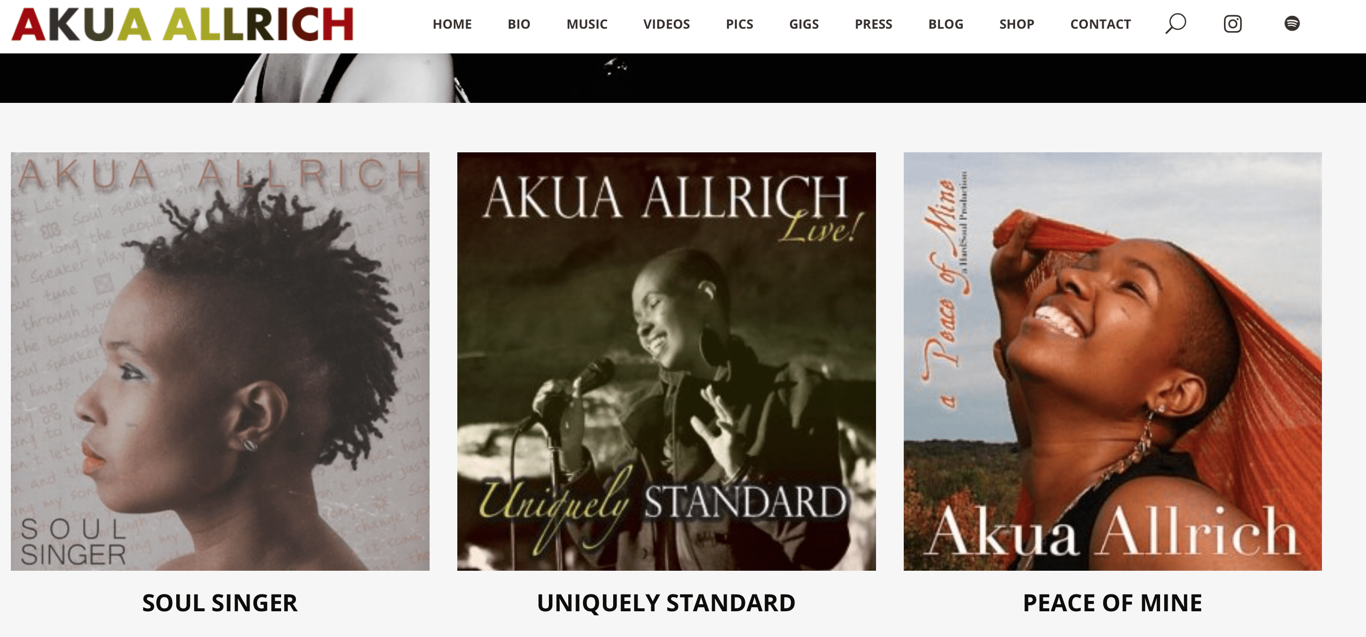The width and height of the screenshot is (1366, 637).
Task: Open the BLOG page
Action: pyautogui.click(x=945, y=24)
